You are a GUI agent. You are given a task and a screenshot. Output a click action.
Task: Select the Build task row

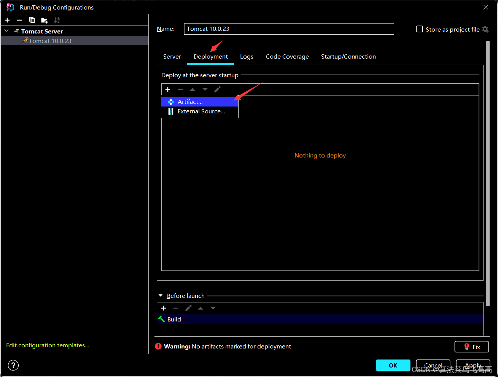(320, 319)
